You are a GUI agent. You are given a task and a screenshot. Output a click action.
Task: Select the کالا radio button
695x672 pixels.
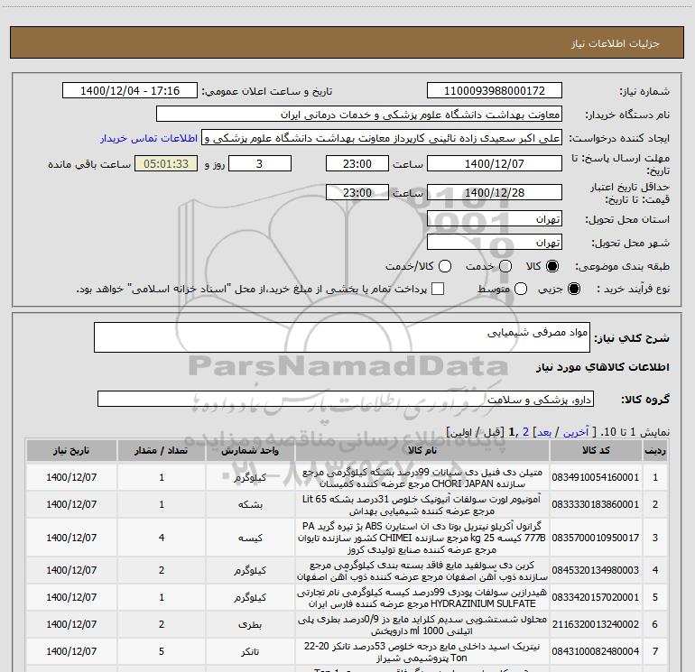(x=551, y=266)
